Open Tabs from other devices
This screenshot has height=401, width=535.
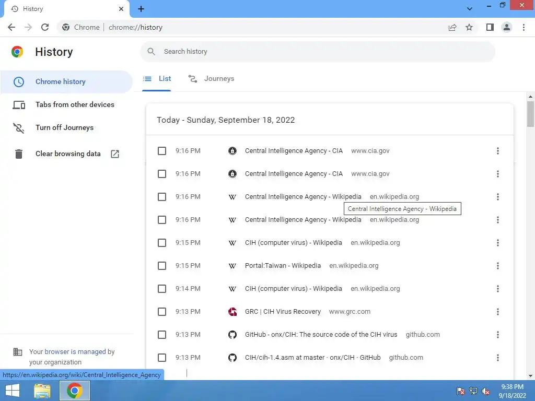click(66, 104)
